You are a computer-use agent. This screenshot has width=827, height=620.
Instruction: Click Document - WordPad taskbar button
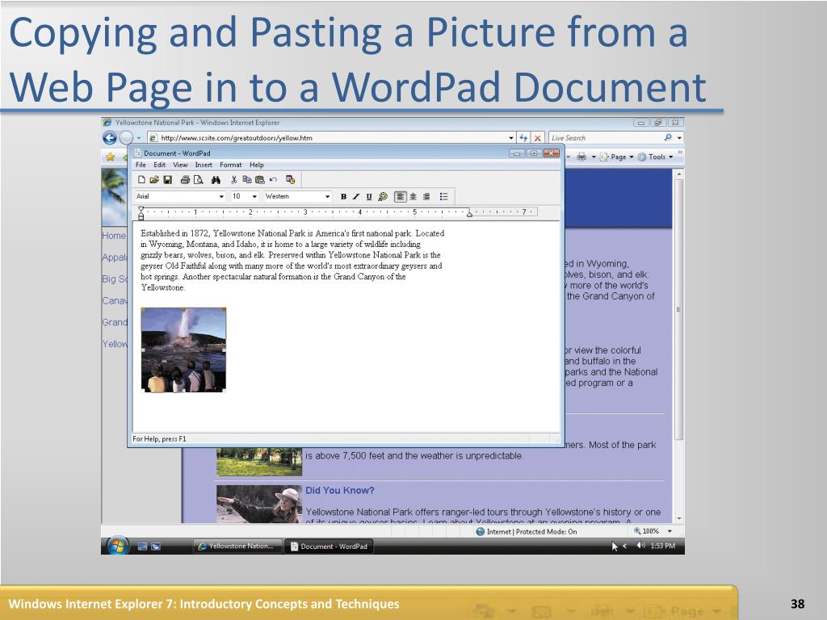(x=328, y=547)
